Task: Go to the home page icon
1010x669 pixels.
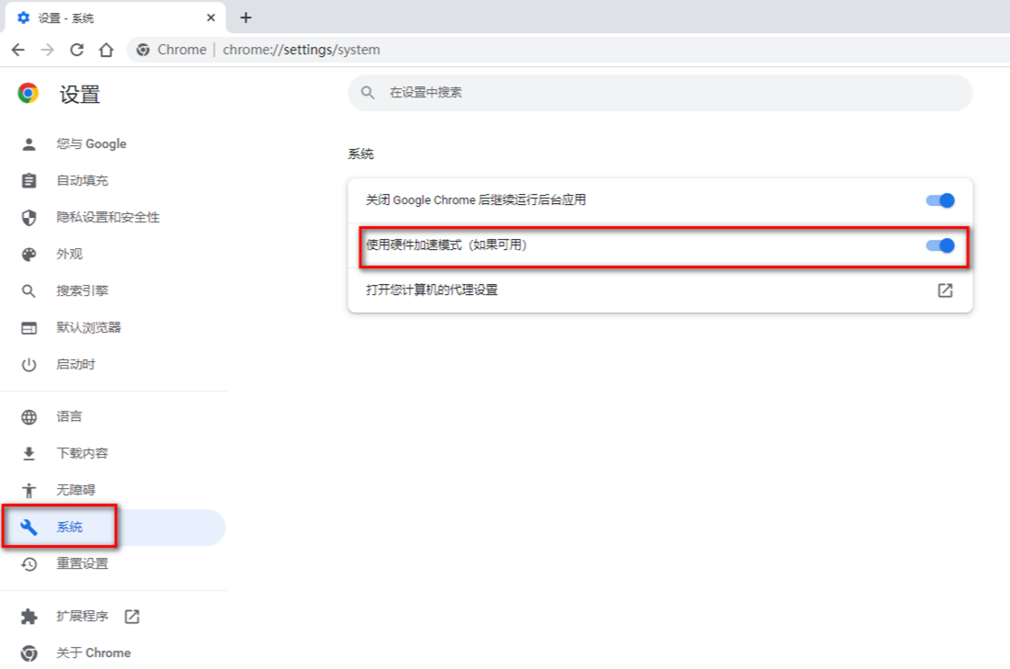Action: (x=107, y=50)
